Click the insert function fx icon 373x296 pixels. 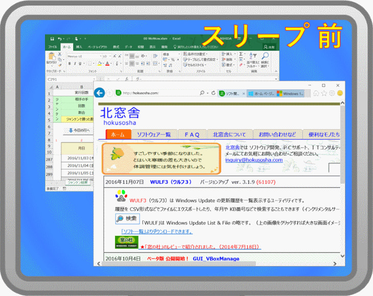[127, 79]
